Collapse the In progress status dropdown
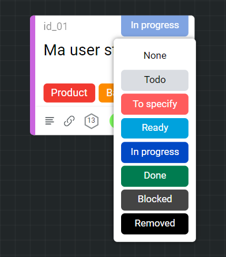The height and width of the screenshot is (257, 226). click(155, 26)
